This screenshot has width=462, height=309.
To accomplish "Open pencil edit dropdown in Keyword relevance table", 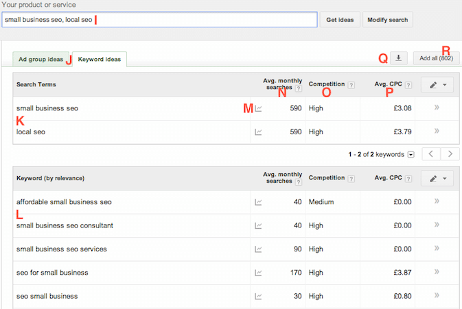I will [437, 178].
